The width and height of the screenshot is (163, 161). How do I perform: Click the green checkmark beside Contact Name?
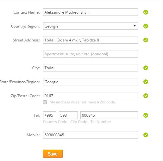click(146, 12)
